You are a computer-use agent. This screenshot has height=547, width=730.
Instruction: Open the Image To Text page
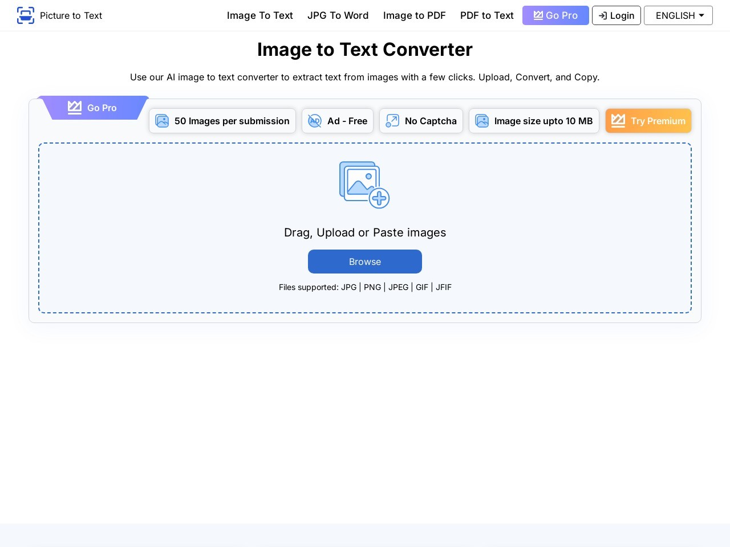260,15
